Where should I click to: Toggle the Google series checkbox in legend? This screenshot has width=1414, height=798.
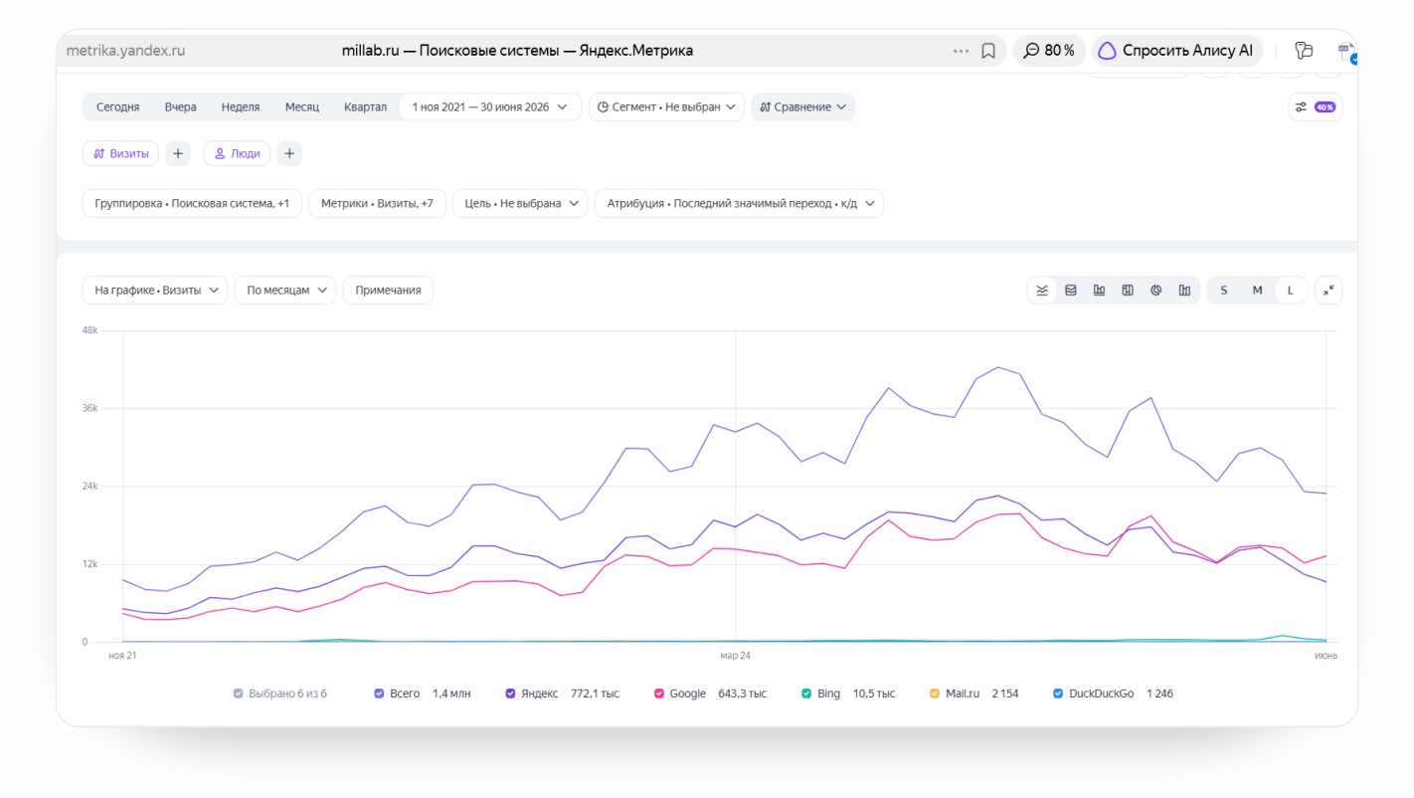[658, 694]
